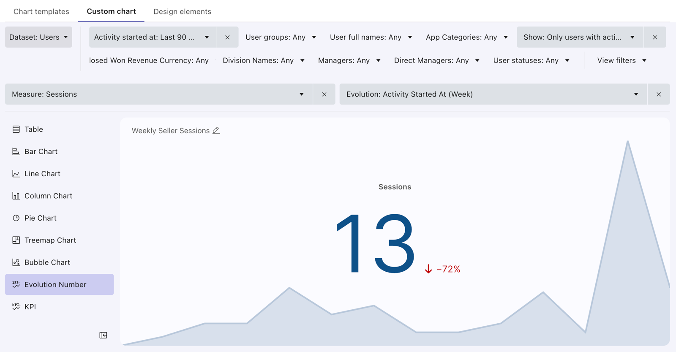The image size is (676, 352).
Task: Open the Measure: Sessions dropdown
Action: tap(159, 94)
